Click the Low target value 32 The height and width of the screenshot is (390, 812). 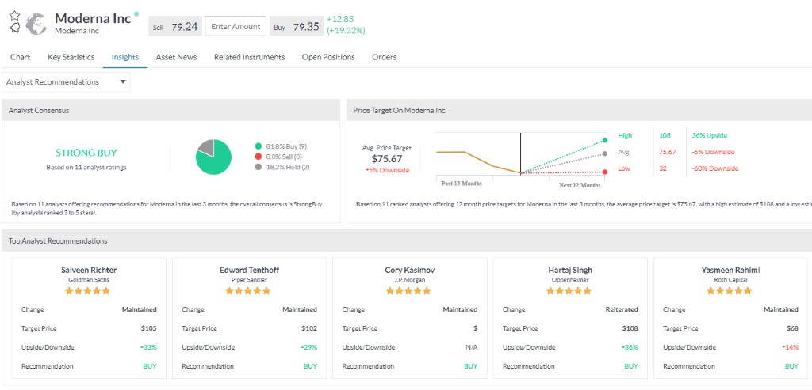click(x=662, y=168)
